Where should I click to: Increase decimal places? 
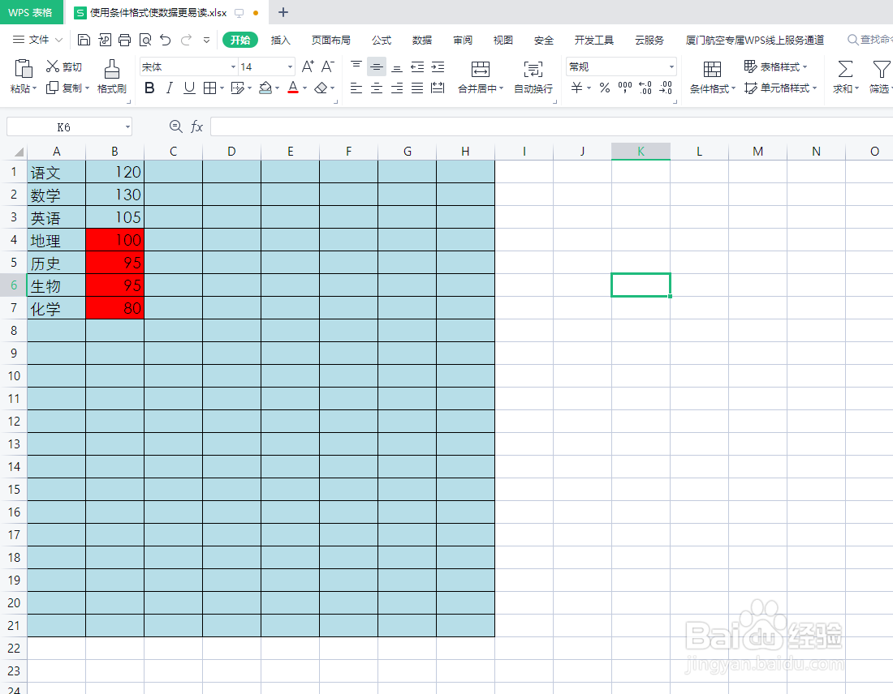645,88
